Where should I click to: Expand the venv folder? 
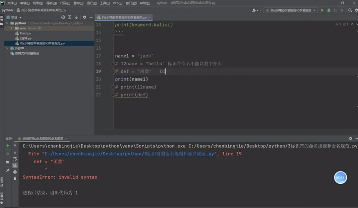click(11, 28)
